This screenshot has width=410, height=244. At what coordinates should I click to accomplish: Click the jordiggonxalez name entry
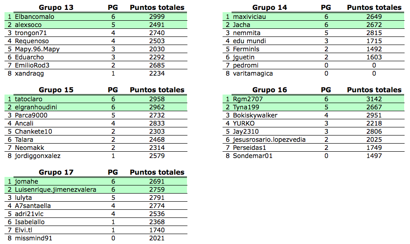[38, 156]
